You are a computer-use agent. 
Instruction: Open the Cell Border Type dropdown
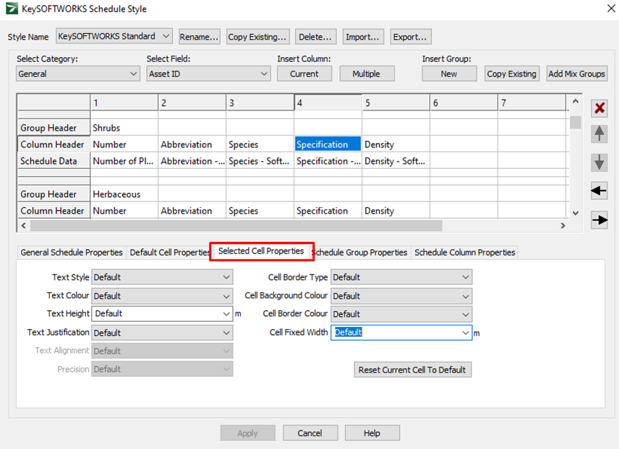(464, 277)
